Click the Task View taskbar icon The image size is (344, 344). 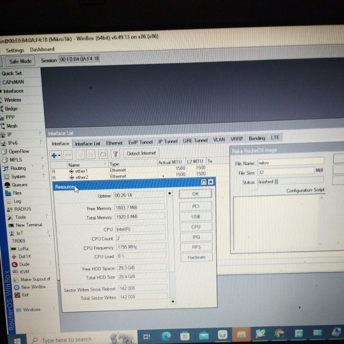pyautogui.click(x=147, y=337)
